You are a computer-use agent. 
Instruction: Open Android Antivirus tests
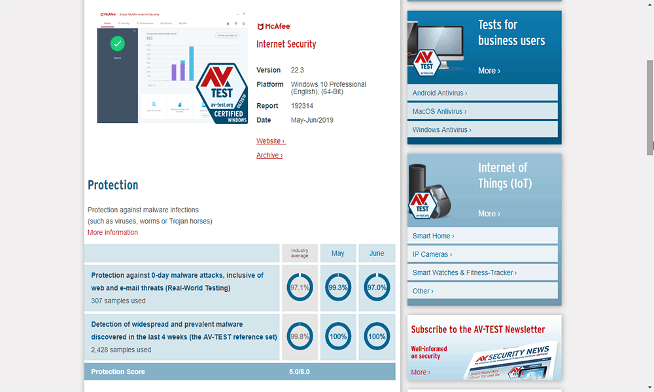coord(483,93)
